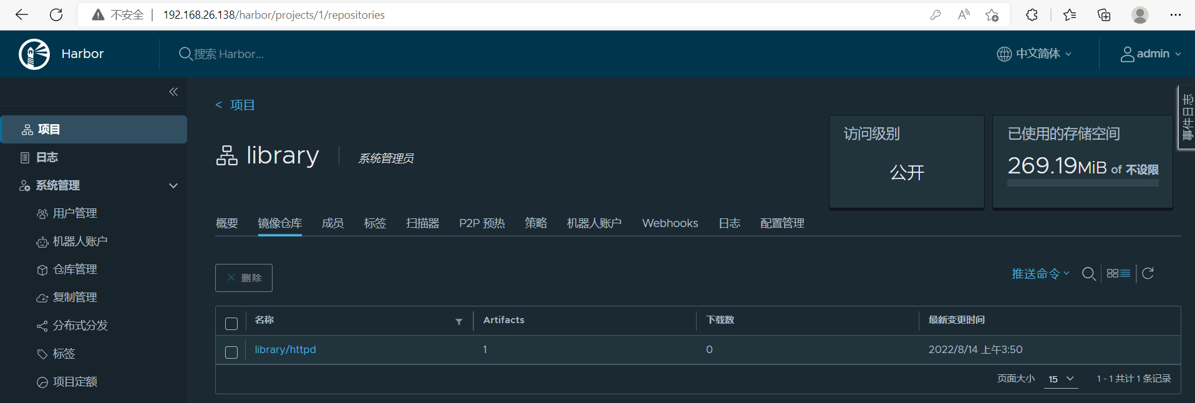
Task: Click the 搜索 Harbor search field
Action: [x=229, y=54]
